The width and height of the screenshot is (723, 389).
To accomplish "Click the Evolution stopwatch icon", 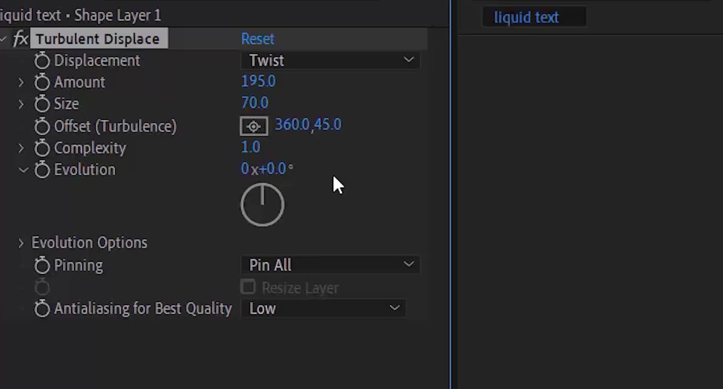I will (x=42, y=170).
